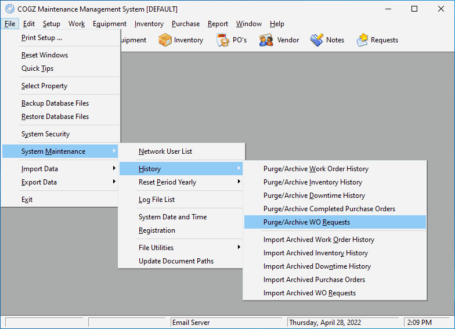The width and height of the screenshot is (455, 329).
Task: Click the Vendor people icon
Action: (266, 40)
